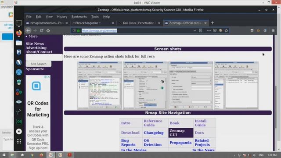This screenshot has height=158, width=281.
Task: Open the site information icon in the URL bar
Action: point(74,30)
